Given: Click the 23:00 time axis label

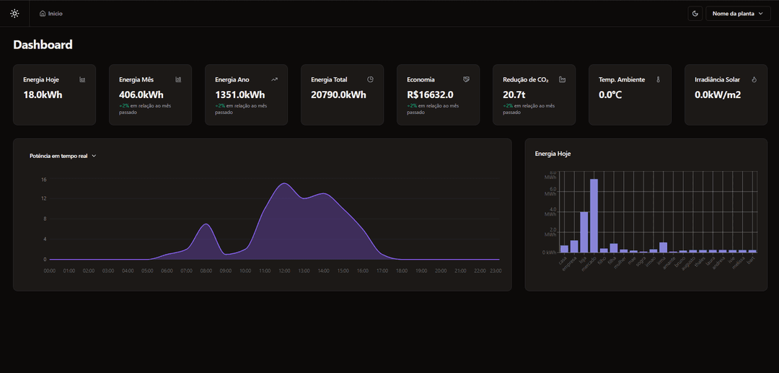Looking at the screenshot, I should 495,271.
